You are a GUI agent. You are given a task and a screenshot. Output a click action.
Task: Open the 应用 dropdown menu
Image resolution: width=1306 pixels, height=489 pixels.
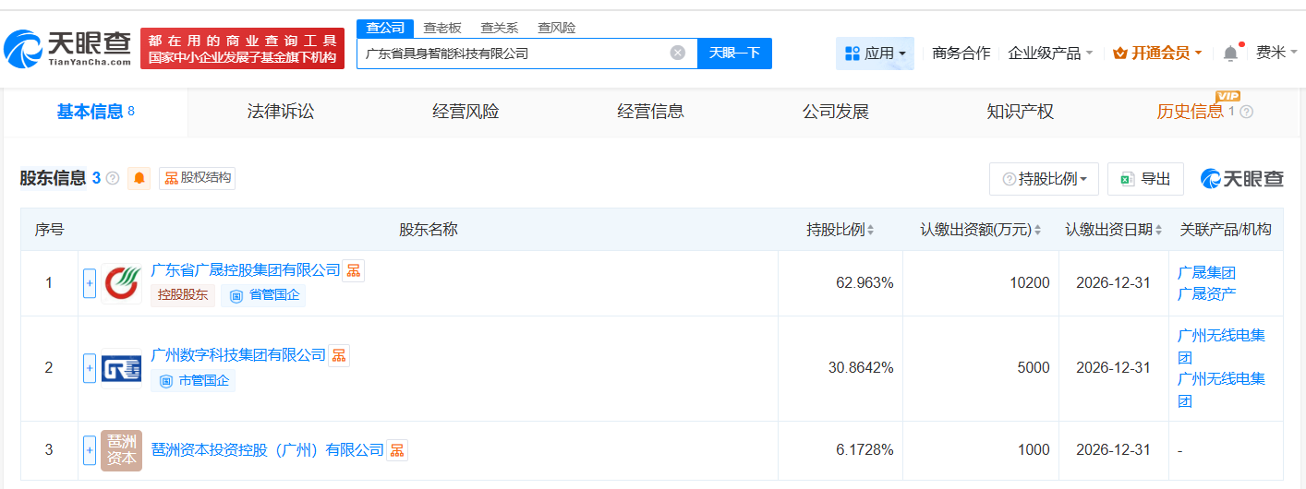click(875, 54)
